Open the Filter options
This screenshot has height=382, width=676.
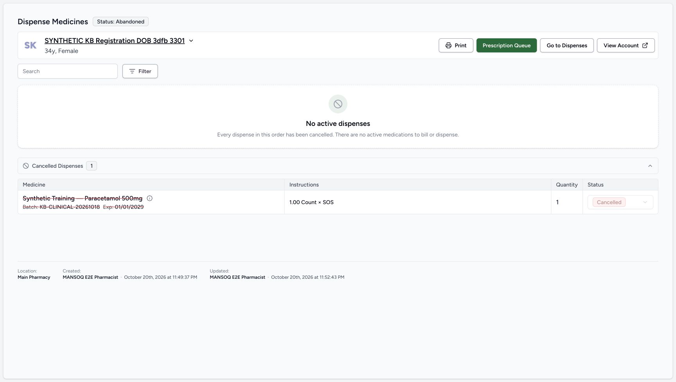[x=140, y=71]
